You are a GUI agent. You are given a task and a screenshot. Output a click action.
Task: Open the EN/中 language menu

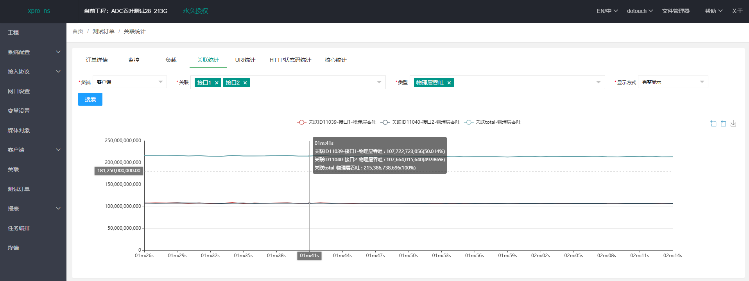pyautogui.click(x=607, y=11)
